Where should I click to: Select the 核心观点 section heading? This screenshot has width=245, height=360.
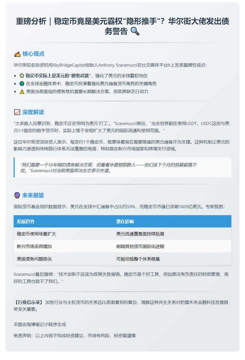click(x=33, y=54)
